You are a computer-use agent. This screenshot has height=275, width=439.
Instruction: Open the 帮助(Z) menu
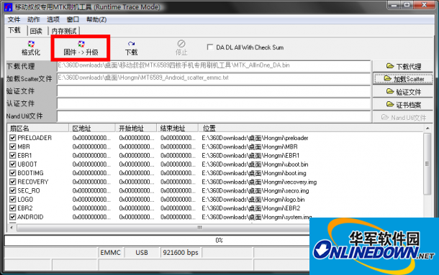pos(96,19)
